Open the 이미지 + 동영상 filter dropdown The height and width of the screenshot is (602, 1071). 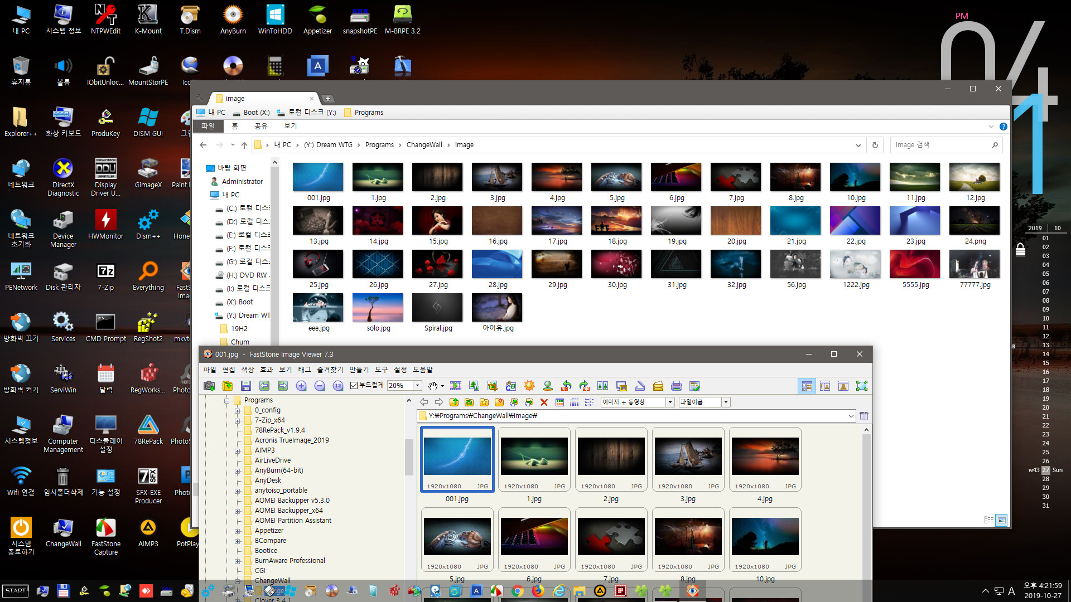[670, 402]
